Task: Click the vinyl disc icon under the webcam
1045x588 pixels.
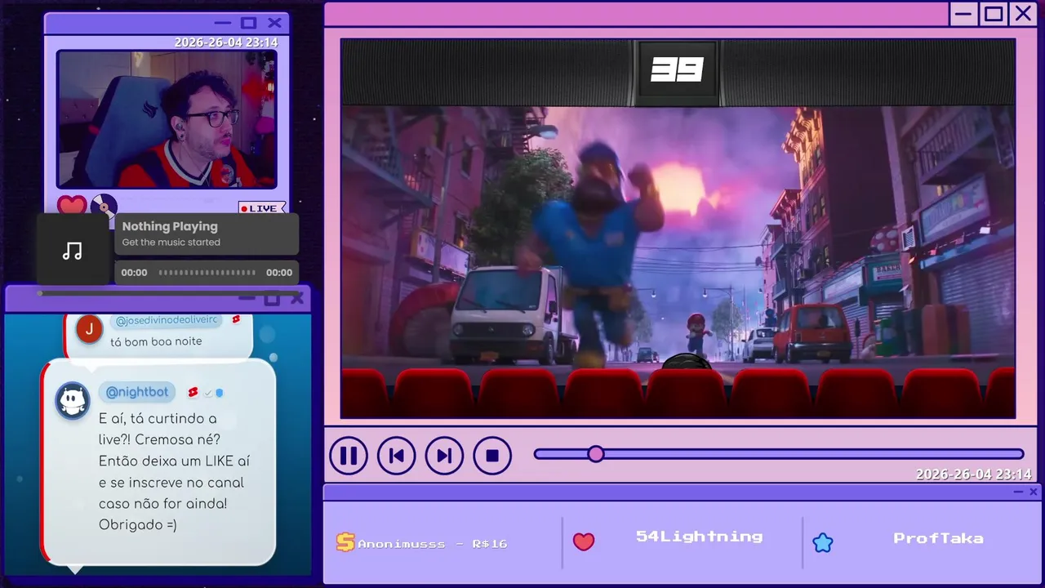Action: 104,206
